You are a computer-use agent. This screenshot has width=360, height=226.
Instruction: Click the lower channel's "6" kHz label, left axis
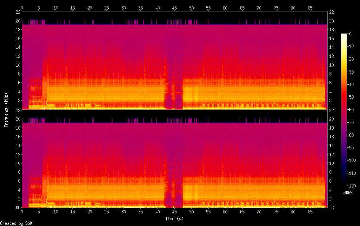(19, 181)
